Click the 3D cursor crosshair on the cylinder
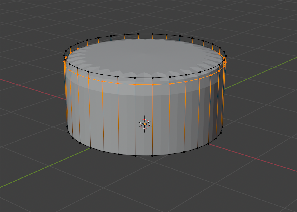 click(145, 124)
